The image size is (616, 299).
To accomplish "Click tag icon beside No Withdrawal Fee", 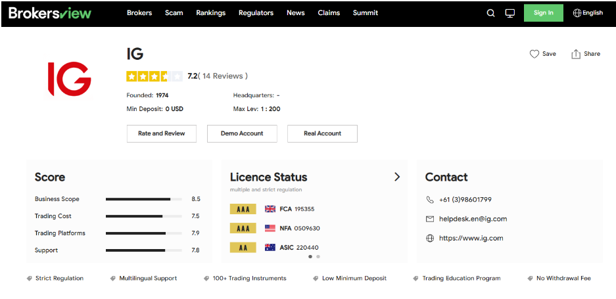I will coord(530,278).
